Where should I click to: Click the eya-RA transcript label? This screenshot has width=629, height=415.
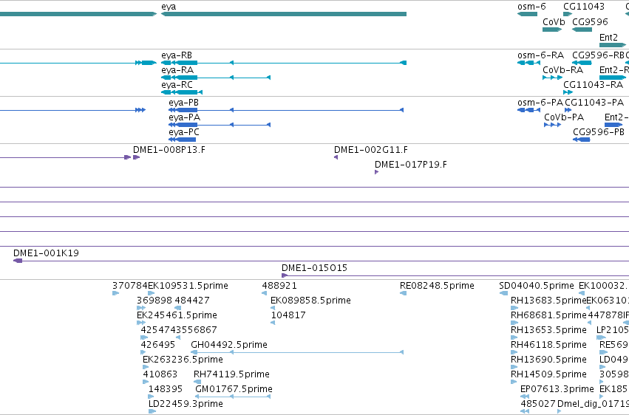[x=177, y=70]
